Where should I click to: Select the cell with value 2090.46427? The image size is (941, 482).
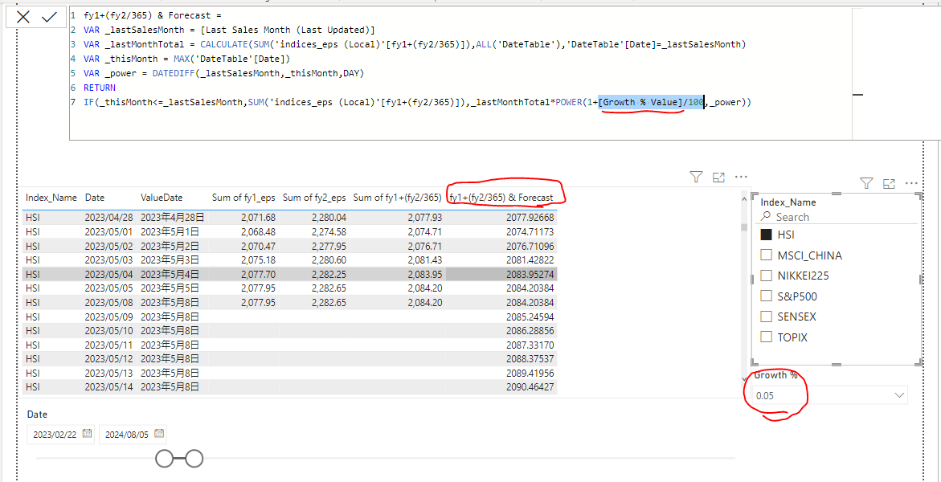tap(530, 387)
